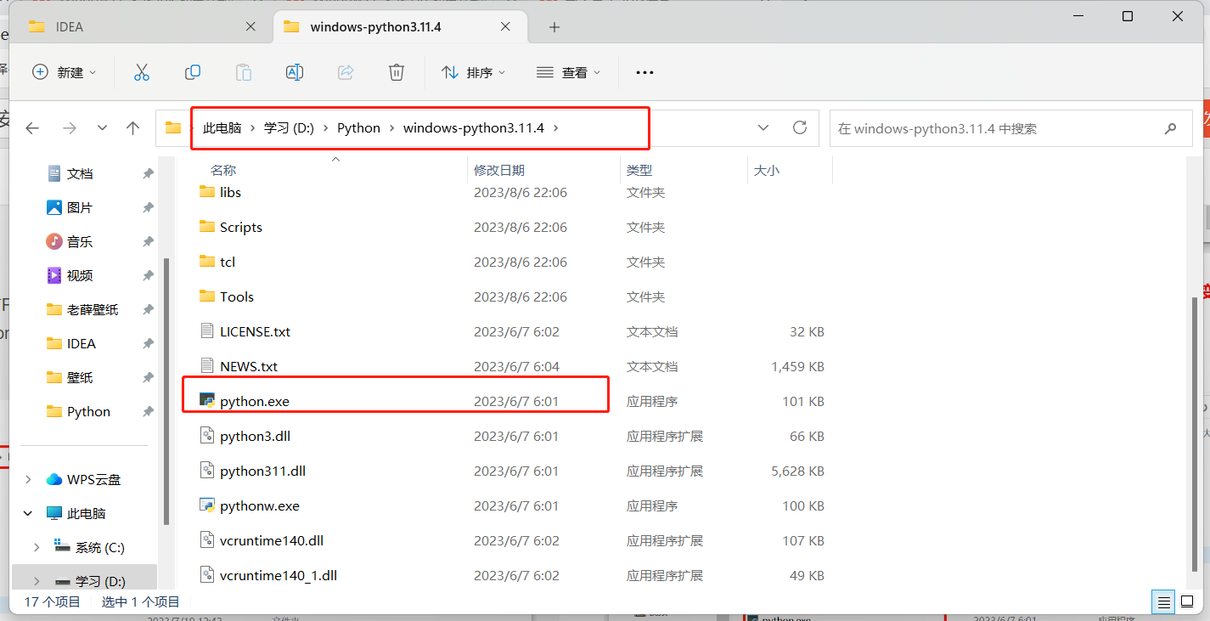Cut the selected file using scissors icon

tap(142, 72)
